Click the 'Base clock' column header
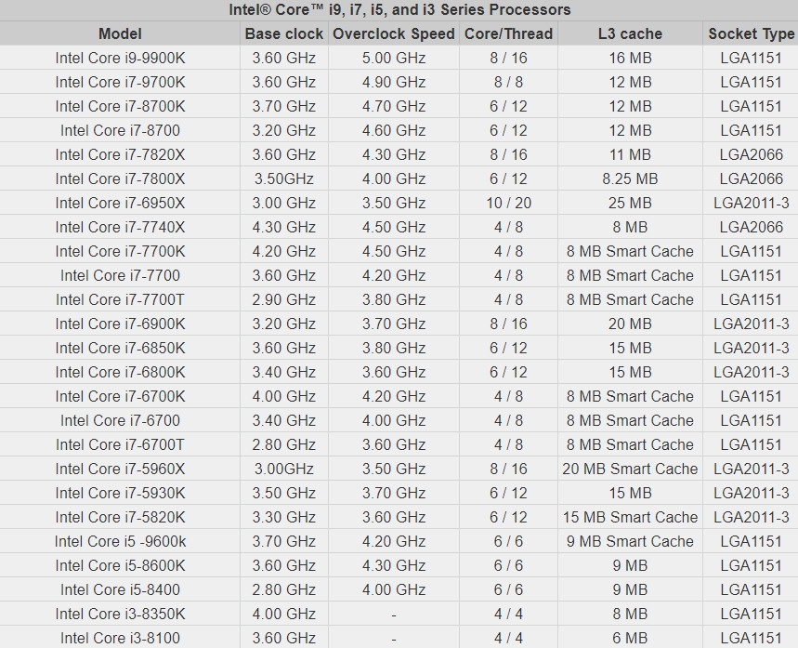The width and height of the screenshot is (798, 648). [x=284, y=33]
